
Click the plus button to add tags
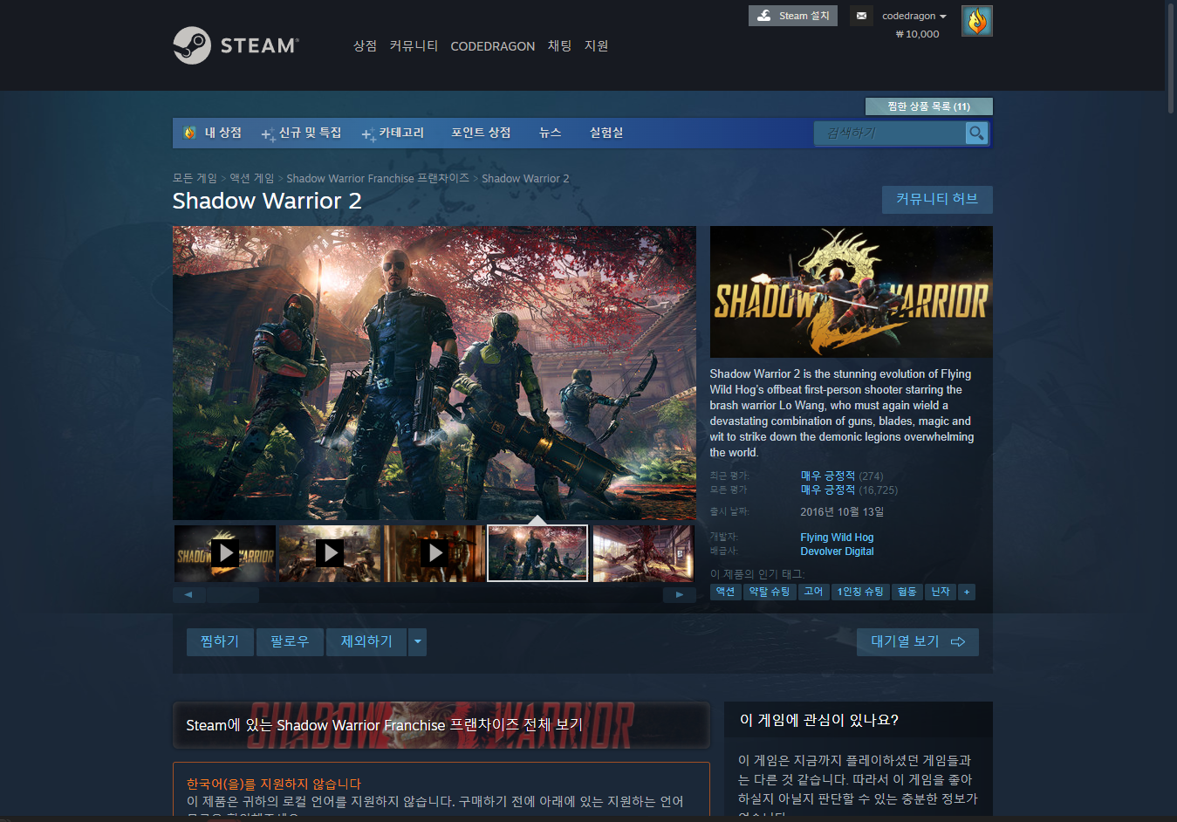pos(967,593)
